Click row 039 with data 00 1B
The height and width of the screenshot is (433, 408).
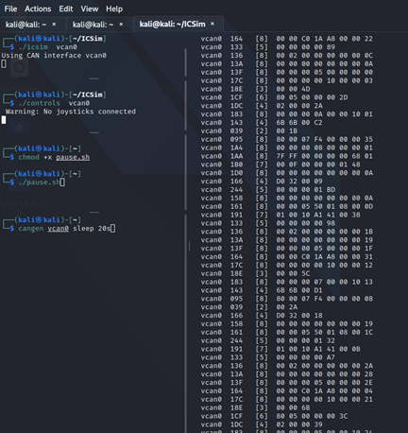click(x=249, y=131)
